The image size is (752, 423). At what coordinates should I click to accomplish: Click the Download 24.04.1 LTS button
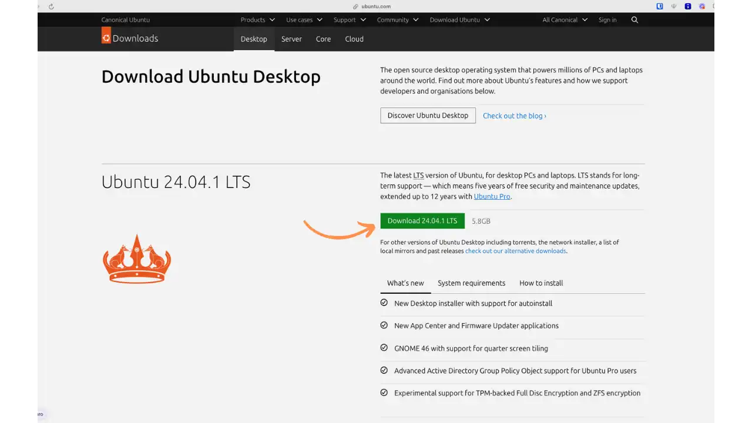click(x=422, y=220)
